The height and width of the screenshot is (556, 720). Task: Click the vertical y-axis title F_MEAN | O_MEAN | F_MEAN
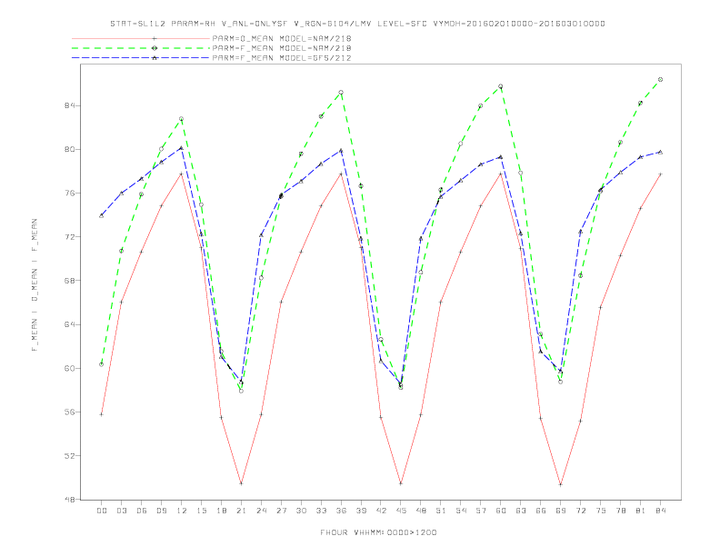(x=35, y=285)
